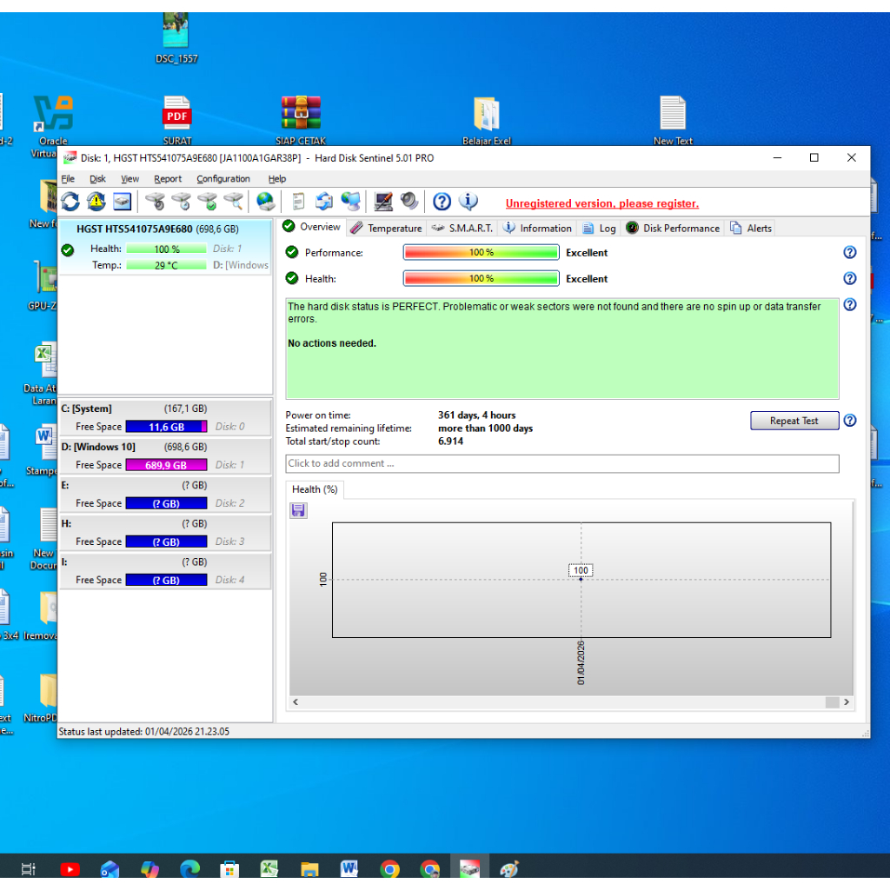Click the Refresh disk status toolbar icon

click(70, 202)
